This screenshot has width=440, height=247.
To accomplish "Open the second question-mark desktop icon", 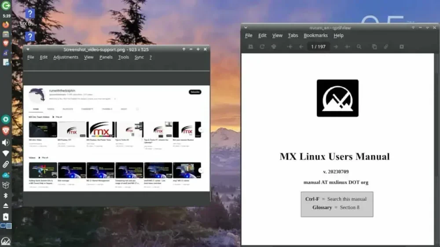I will (30, 36).
